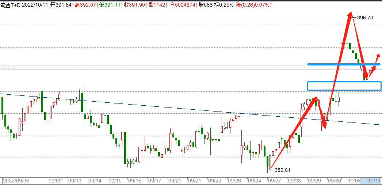
Task: Click the 396.70 high price label
Action: [x=365, y=18]
